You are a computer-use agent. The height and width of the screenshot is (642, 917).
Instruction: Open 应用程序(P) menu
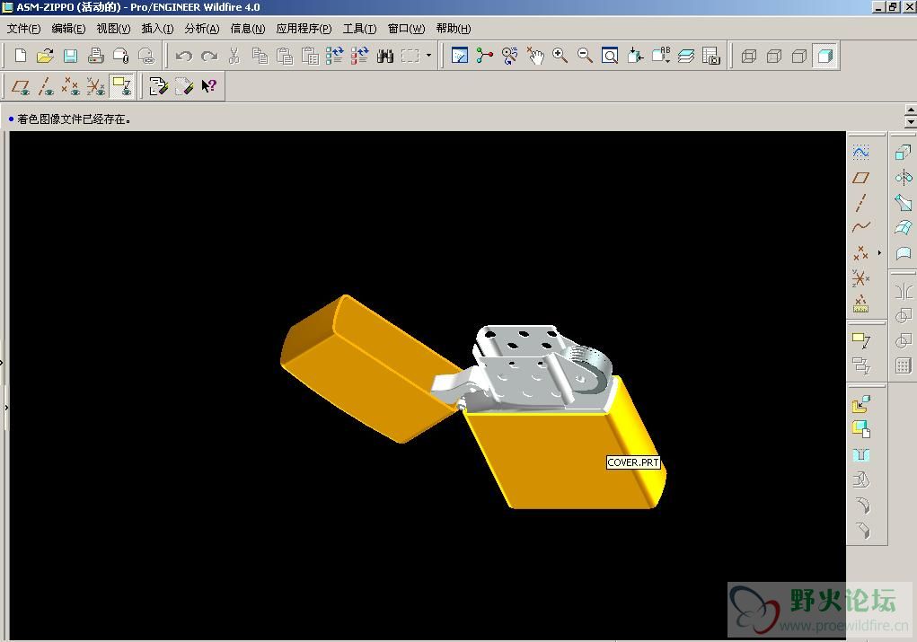pos(304,29)
